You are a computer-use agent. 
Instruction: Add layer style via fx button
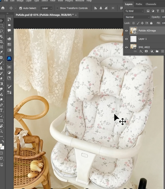(141, 52)
